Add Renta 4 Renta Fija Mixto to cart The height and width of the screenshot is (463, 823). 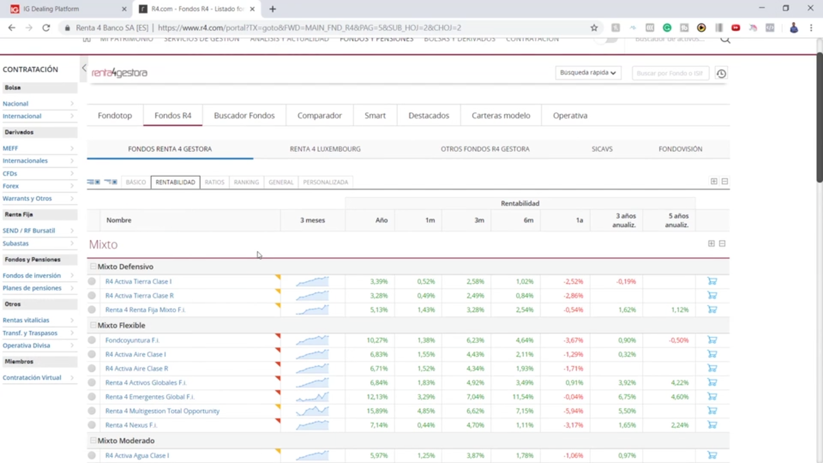pos(712,310)
